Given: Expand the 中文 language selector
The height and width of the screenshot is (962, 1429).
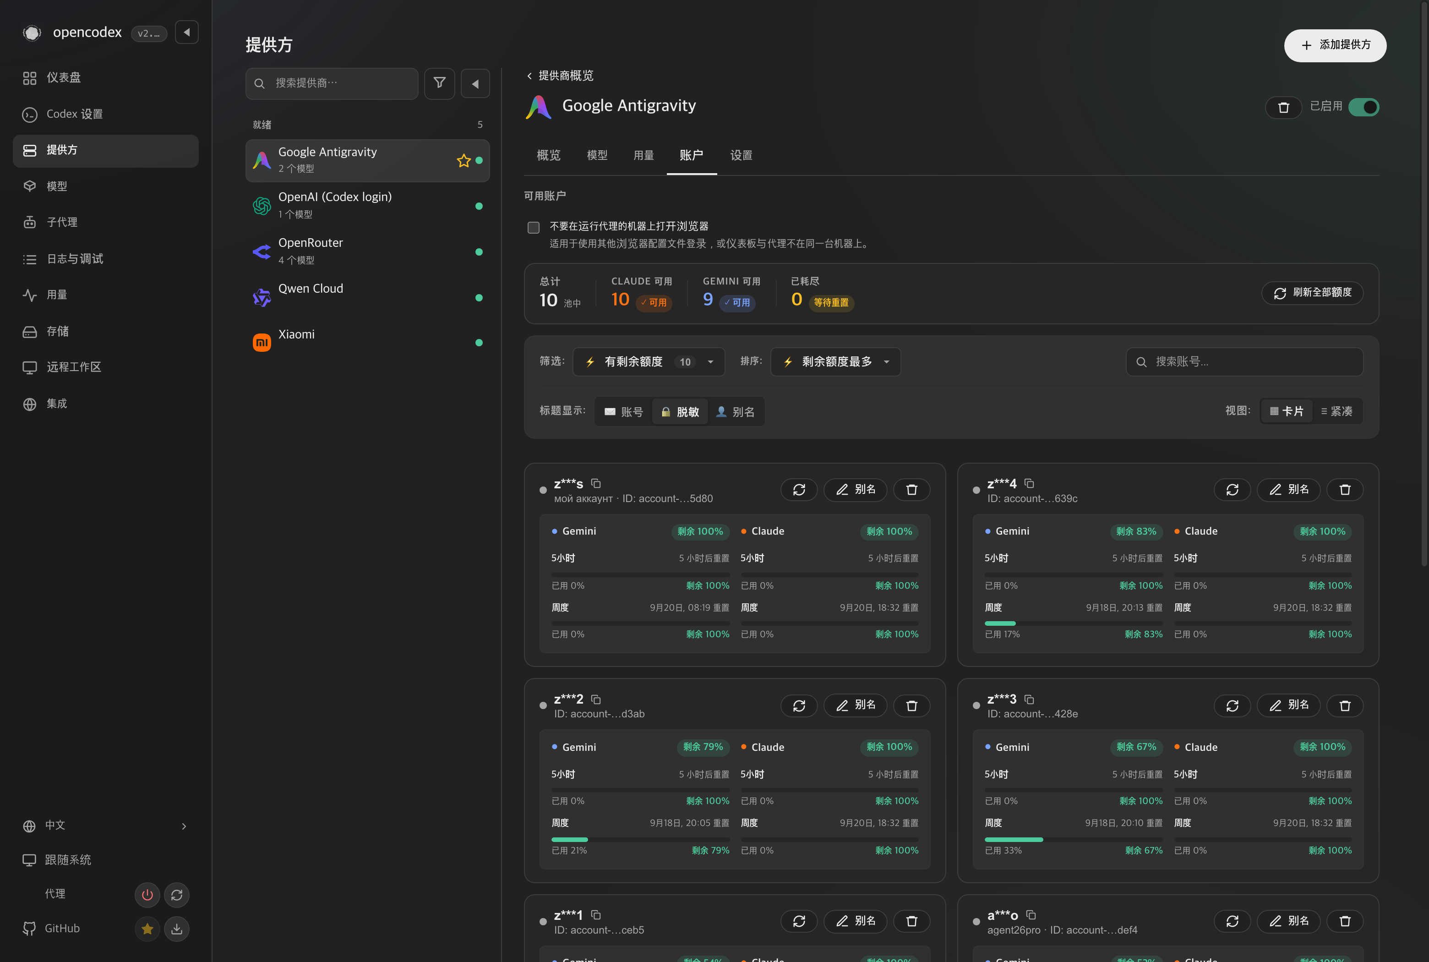Looking at the screenshot, I should pyautogui.click(x=105, y=826).
